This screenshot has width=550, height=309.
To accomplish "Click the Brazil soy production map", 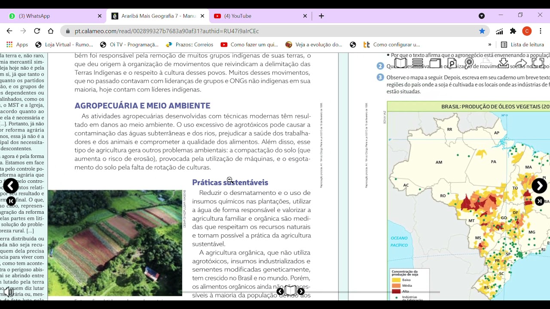I will coord(468,206).
